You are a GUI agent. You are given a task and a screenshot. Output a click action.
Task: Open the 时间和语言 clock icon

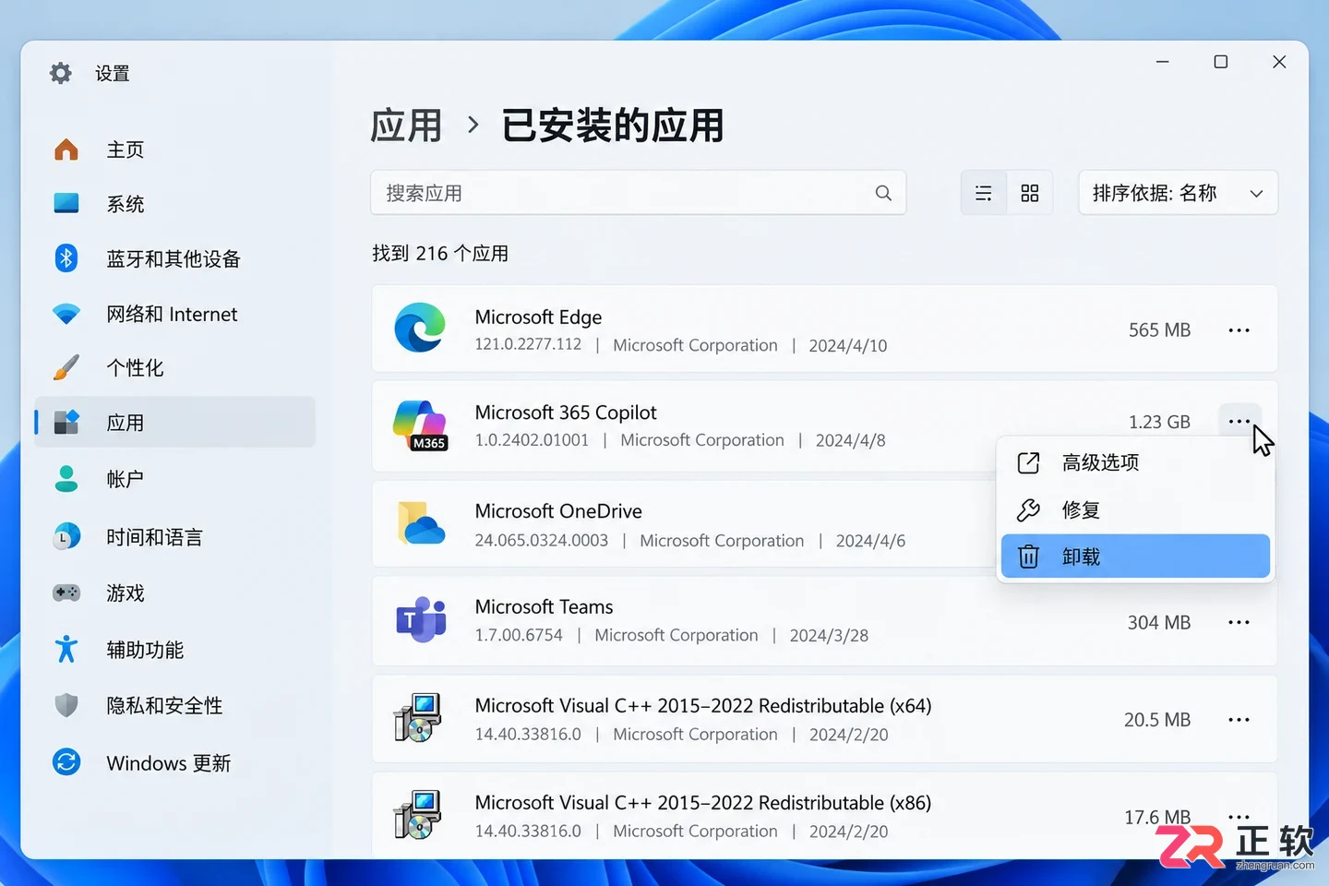[x=66, y=536]
